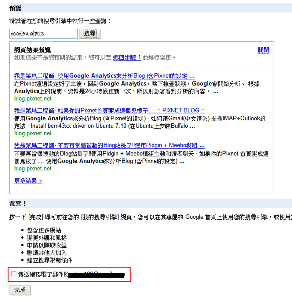Click snippet text mentioning Install bcm43xx driver

140,122
